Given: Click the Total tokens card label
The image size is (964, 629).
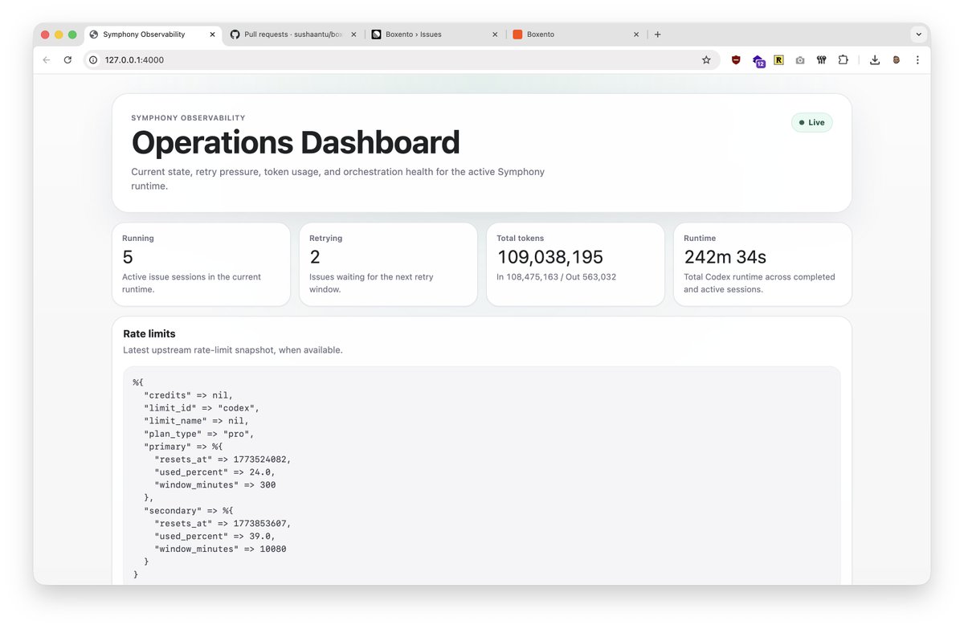Looking at the screenshot, I should (x=520, y=239).
